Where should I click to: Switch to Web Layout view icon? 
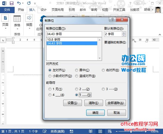tap(110, 131)
